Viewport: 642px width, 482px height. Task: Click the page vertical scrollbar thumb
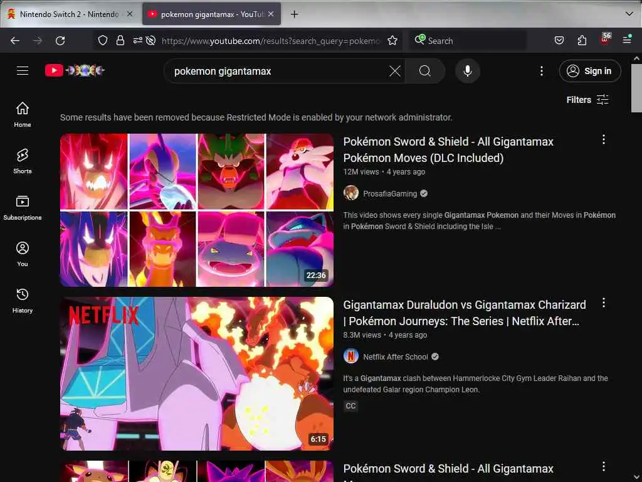[x=636, y=87]
